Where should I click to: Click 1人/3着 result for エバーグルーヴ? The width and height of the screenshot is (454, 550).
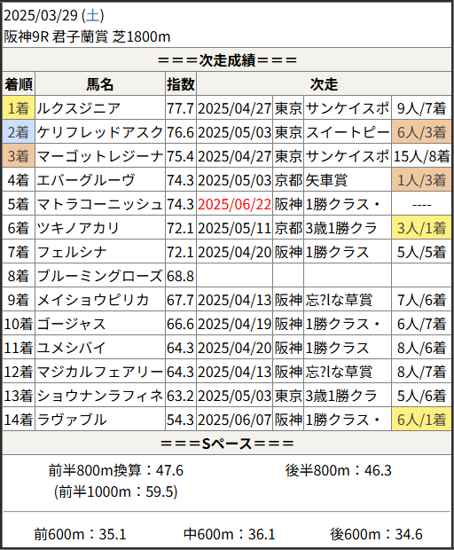(421, 180)
